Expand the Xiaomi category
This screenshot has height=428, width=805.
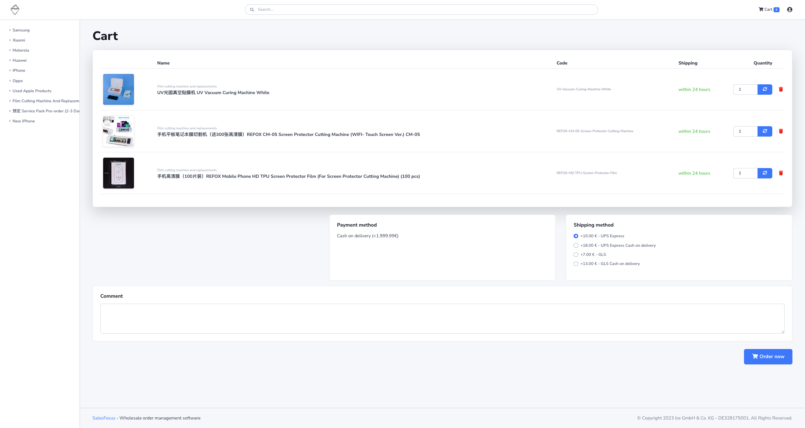(x=19, y=40)
